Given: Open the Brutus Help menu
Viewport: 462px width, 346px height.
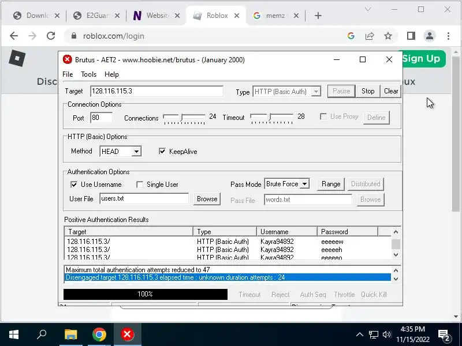Looking at the screenshot, I should click(x=111, y=74).
